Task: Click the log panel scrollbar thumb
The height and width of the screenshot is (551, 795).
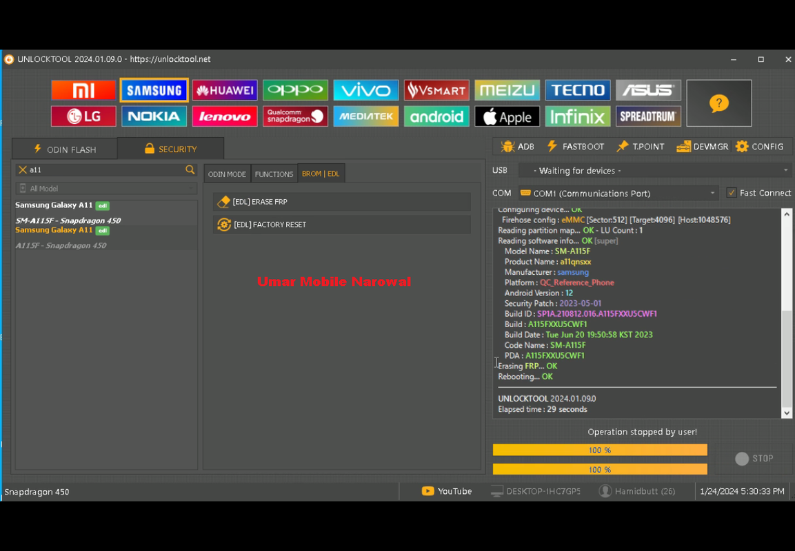Action: 786,359
